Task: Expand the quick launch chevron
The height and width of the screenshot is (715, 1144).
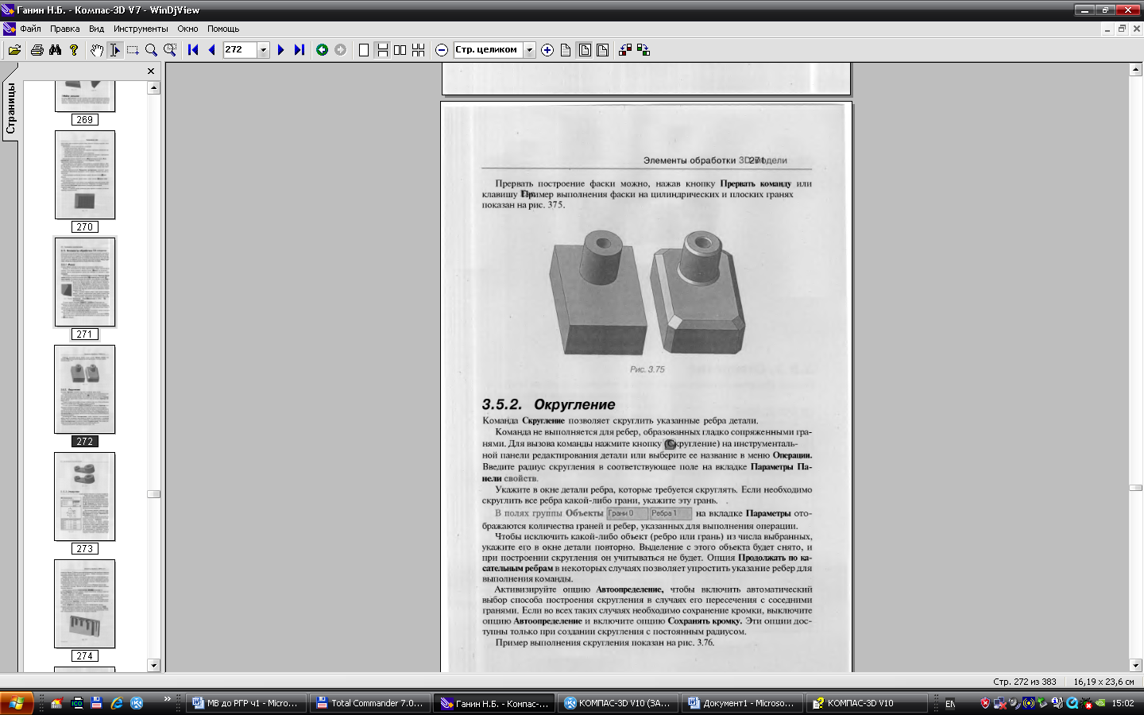Action: tap(167, 699)
